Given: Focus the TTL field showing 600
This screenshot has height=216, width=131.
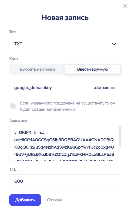Looking at the screenshot, I should (x=65, y=181).
